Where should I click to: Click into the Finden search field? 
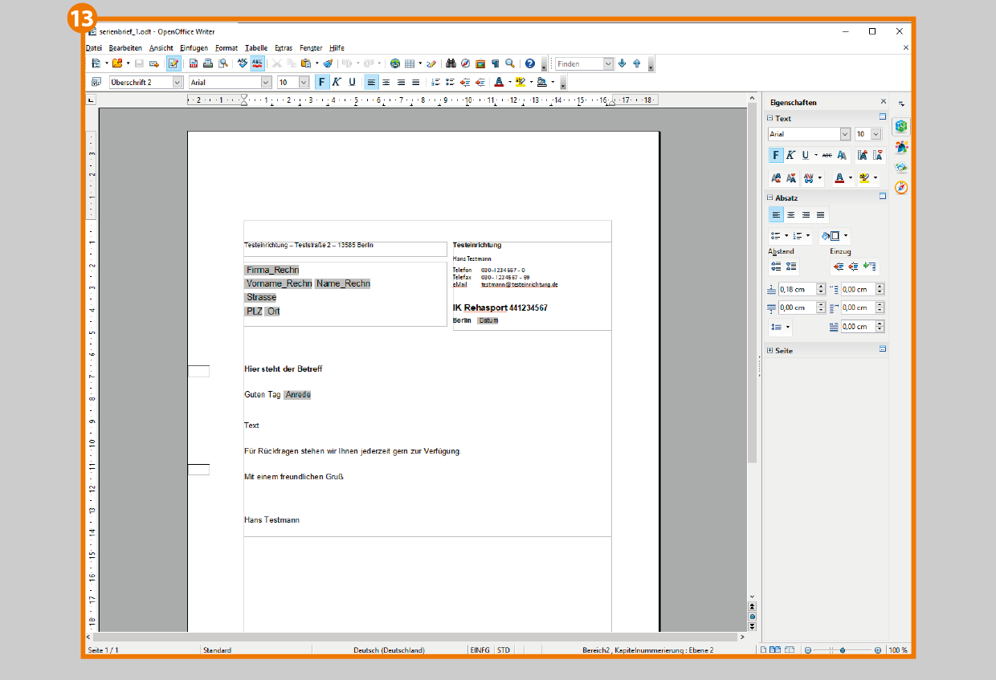pyautogui.click(x=578, y=63)
